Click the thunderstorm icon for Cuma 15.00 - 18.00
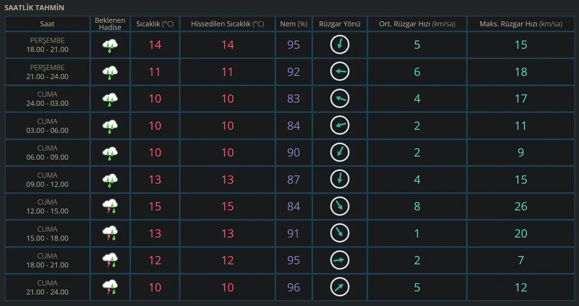The height and width of the screenshot is (306, 579). tap(110, 234)
